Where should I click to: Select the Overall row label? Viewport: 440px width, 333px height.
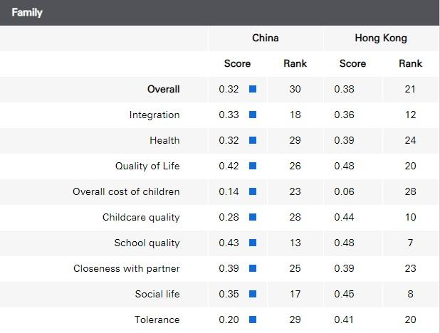point(163,90)
